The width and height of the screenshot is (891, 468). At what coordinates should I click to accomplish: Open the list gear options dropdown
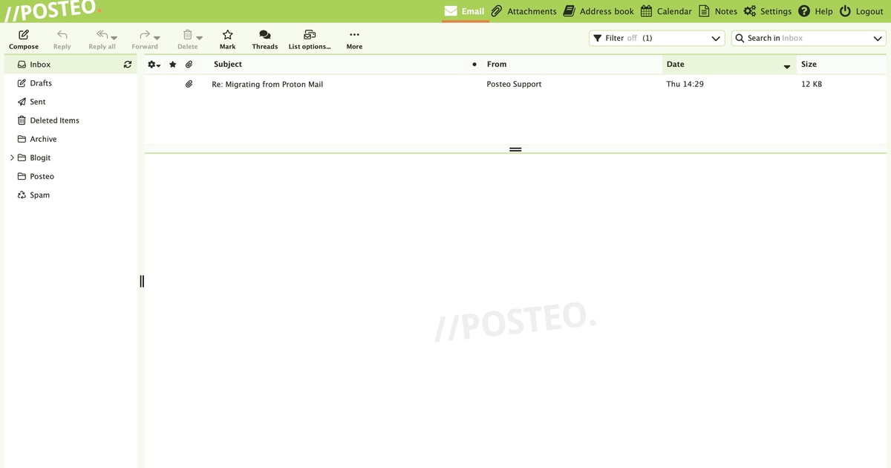[x=154, y=65]
